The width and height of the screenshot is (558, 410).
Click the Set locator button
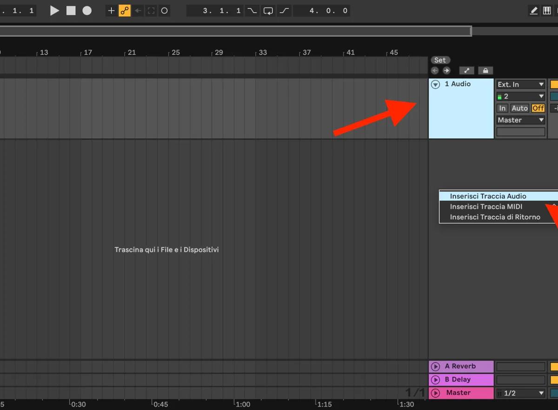[440, 60]
